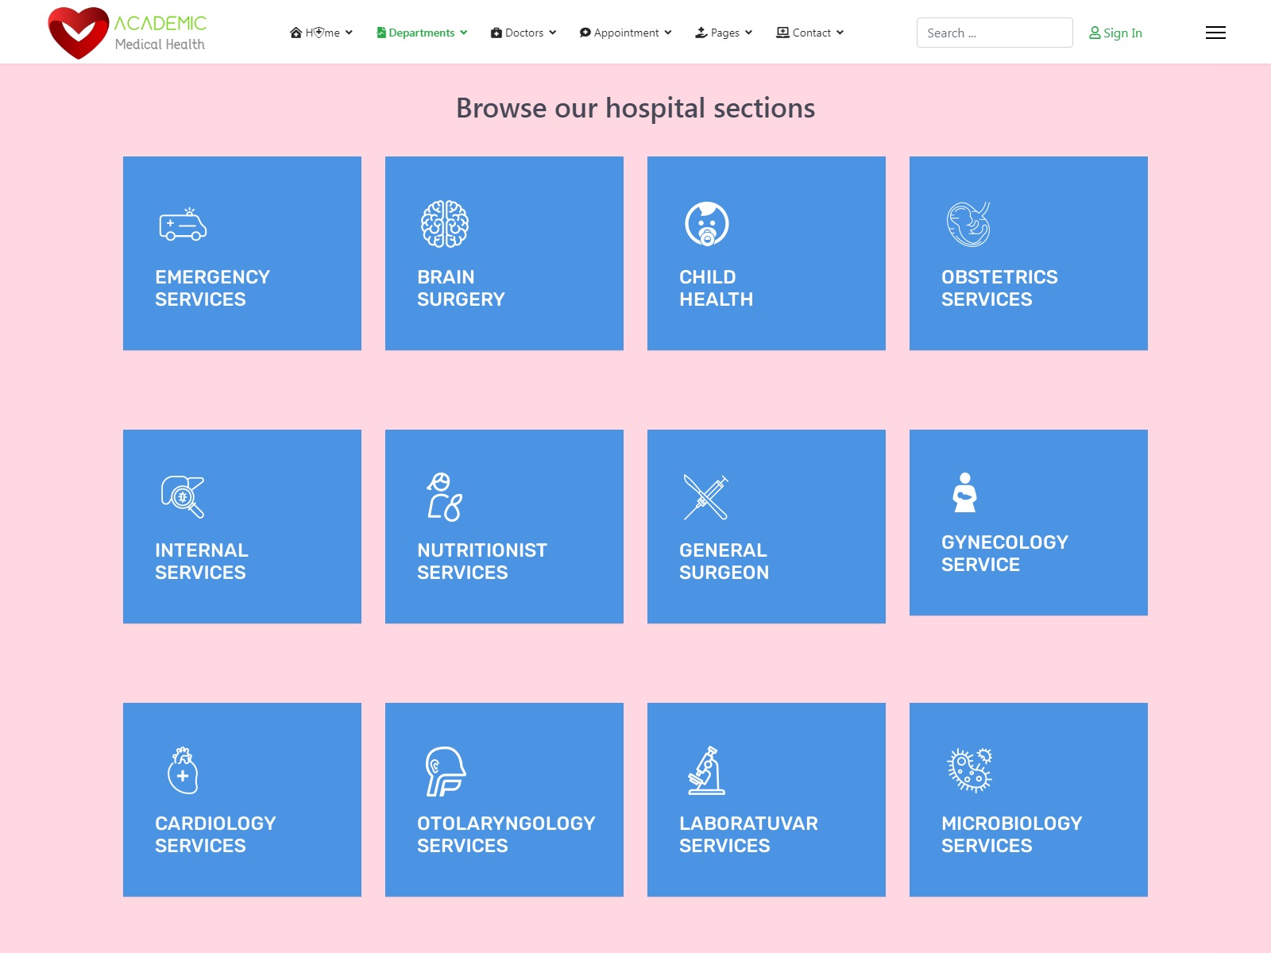Focus the Search input field
Viewport: 1271px width, 953px height.
994,33
